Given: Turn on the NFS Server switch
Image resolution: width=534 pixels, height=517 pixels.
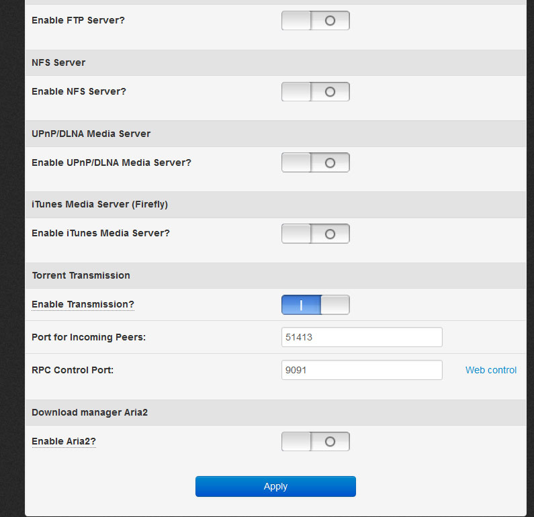Looking at the screenshot, I should (315, 92).
